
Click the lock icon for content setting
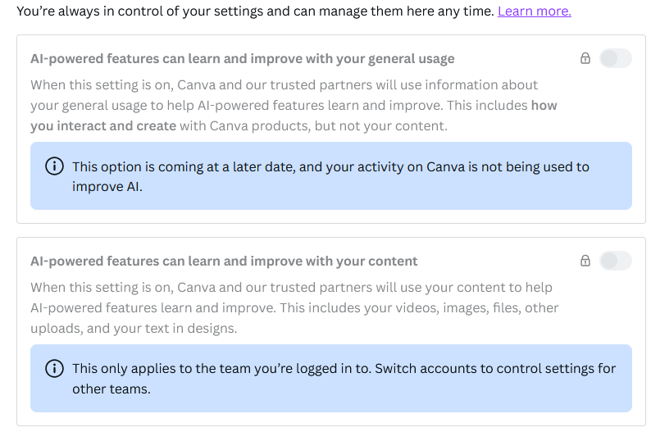(585, 261)
